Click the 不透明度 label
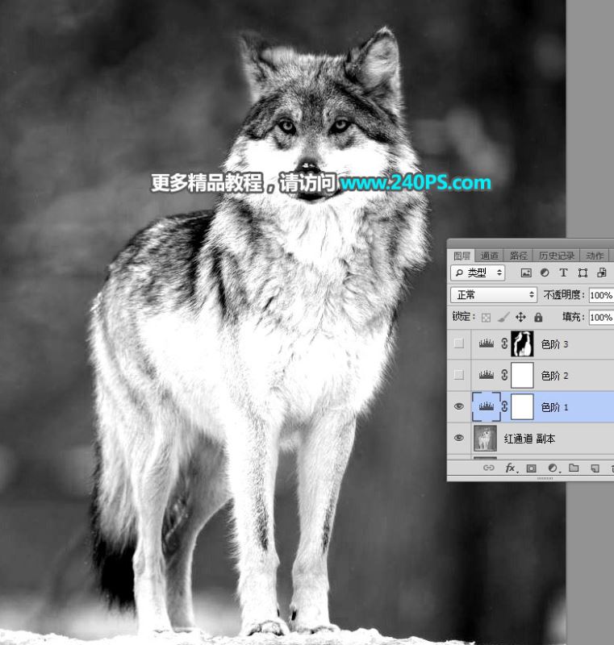The image size is (614, 645). (563, 294)
